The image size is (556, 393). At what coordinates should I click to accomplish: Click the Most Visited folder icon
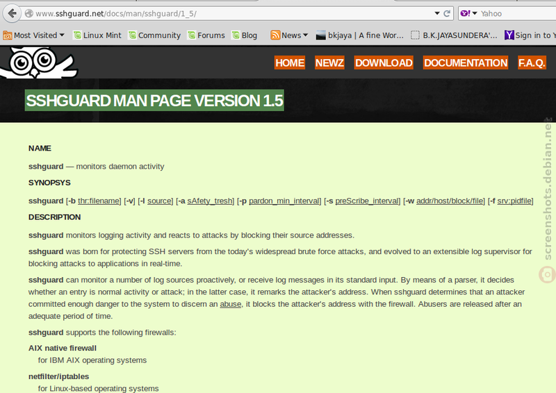7,35
